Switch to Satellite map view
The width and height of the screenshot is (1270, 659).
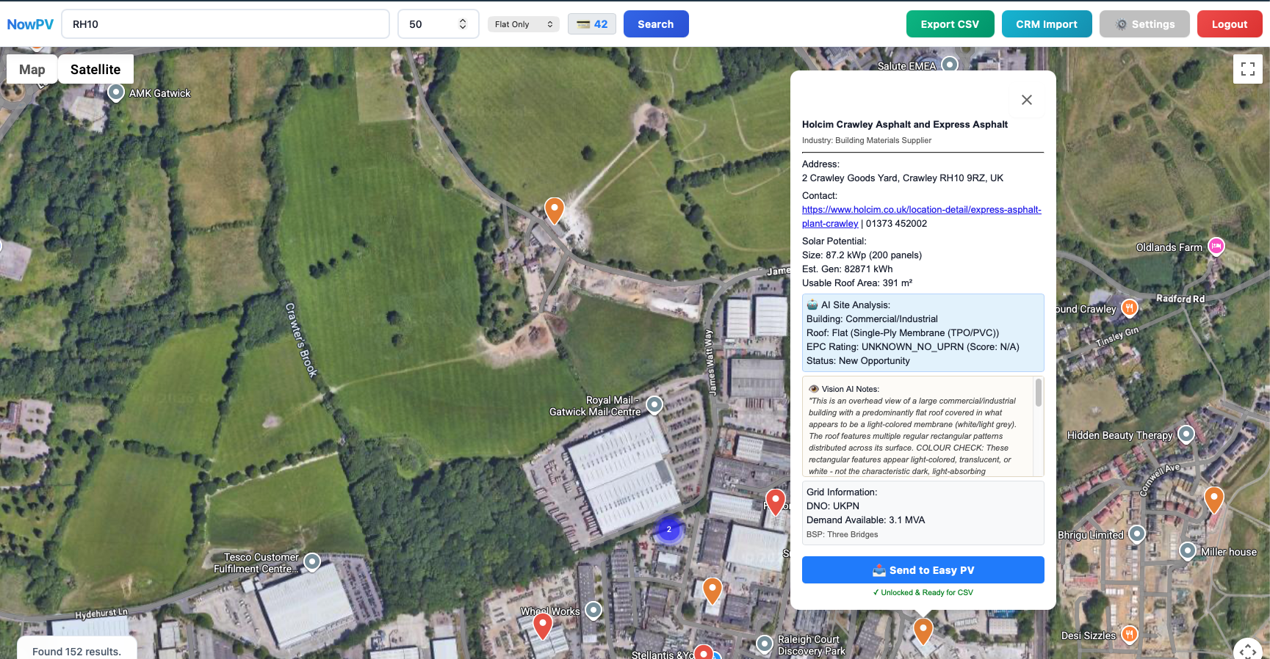point(95,69)
